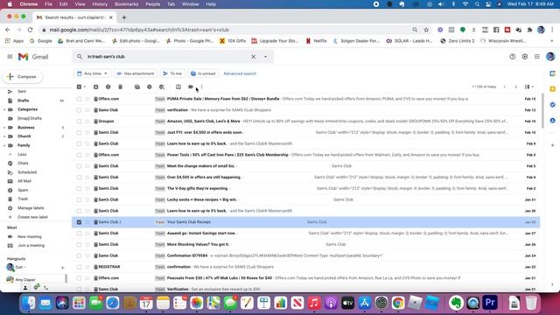Open the People menu
This screenshot has width=560, height=315.
[152, 4]
